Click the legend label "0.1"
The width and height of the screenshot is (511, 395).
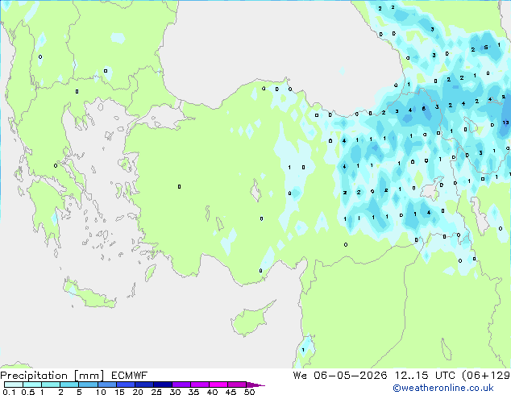pyautogui.click(x=9, y=392)
